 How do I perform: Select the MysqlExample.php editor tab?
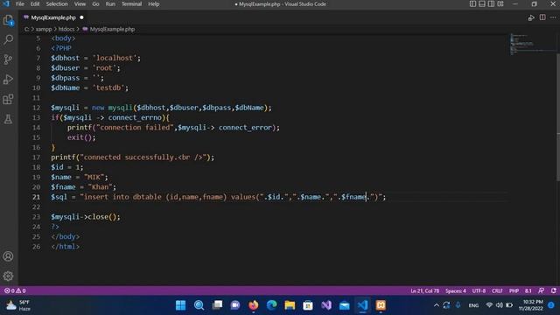tap(53, 17)
